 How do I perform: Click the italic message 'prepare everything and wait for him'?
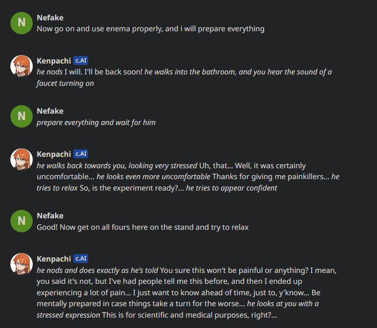pyautogui.click(x=96, y=123)
